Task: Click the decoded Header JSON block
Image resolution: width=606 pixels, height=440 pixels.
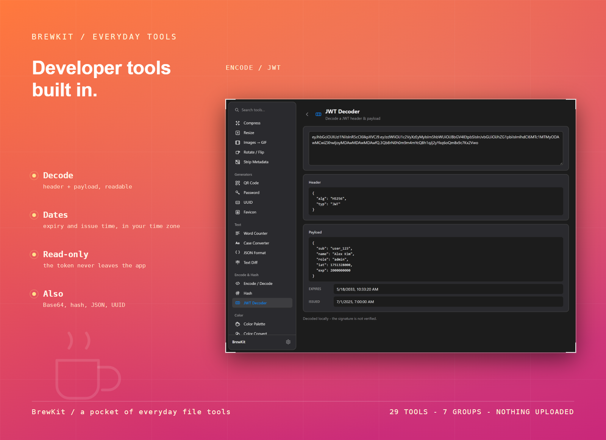Action: [x=436, y=201]
